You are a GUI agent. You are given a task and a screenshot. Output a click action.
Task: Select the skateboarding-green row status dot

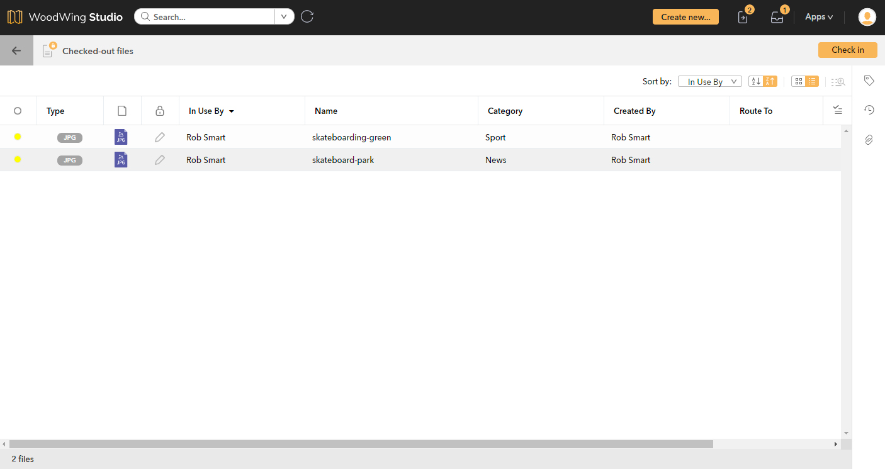coord(18,137)
